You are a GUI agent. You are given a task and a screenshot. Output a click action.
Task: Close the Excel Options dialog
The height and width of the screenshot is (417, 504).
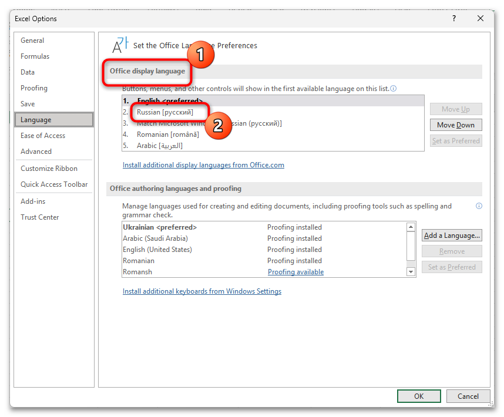481,18
